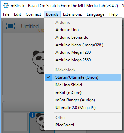
Task: Open sprite info blue i icon
Action: (x=32, y=115)
